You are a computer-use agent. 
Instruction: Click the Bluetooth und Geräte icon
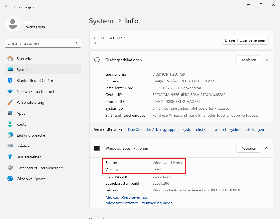(10, 81)
